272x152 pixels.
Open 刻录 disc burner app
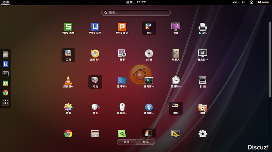click(x=149, y=55)
